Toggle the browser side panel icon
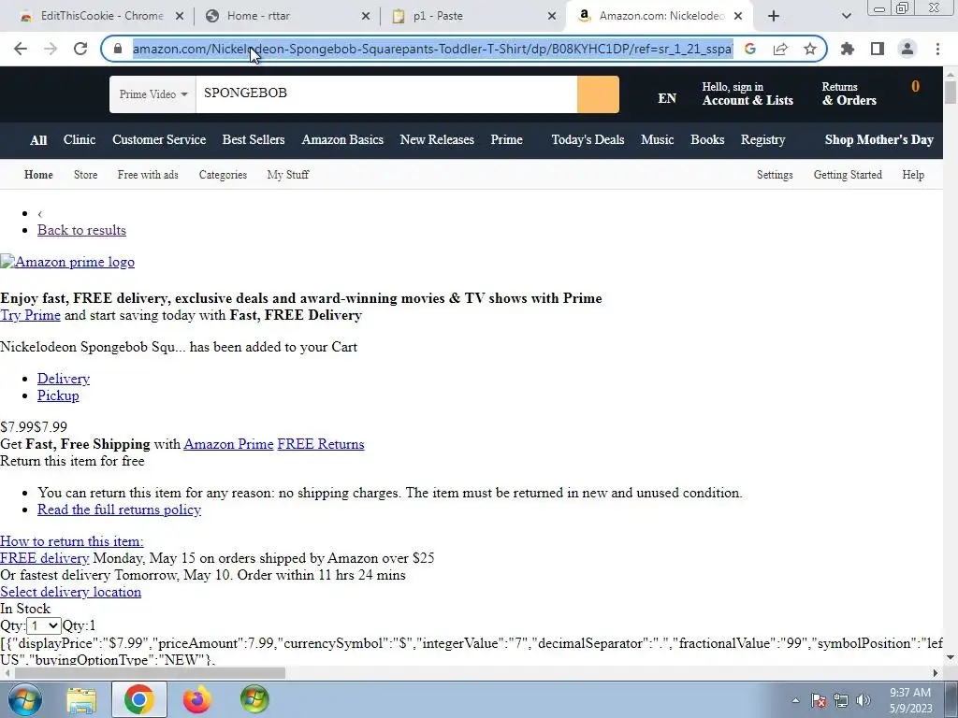Viewport: 958px width, 718px height. point(878,49)
